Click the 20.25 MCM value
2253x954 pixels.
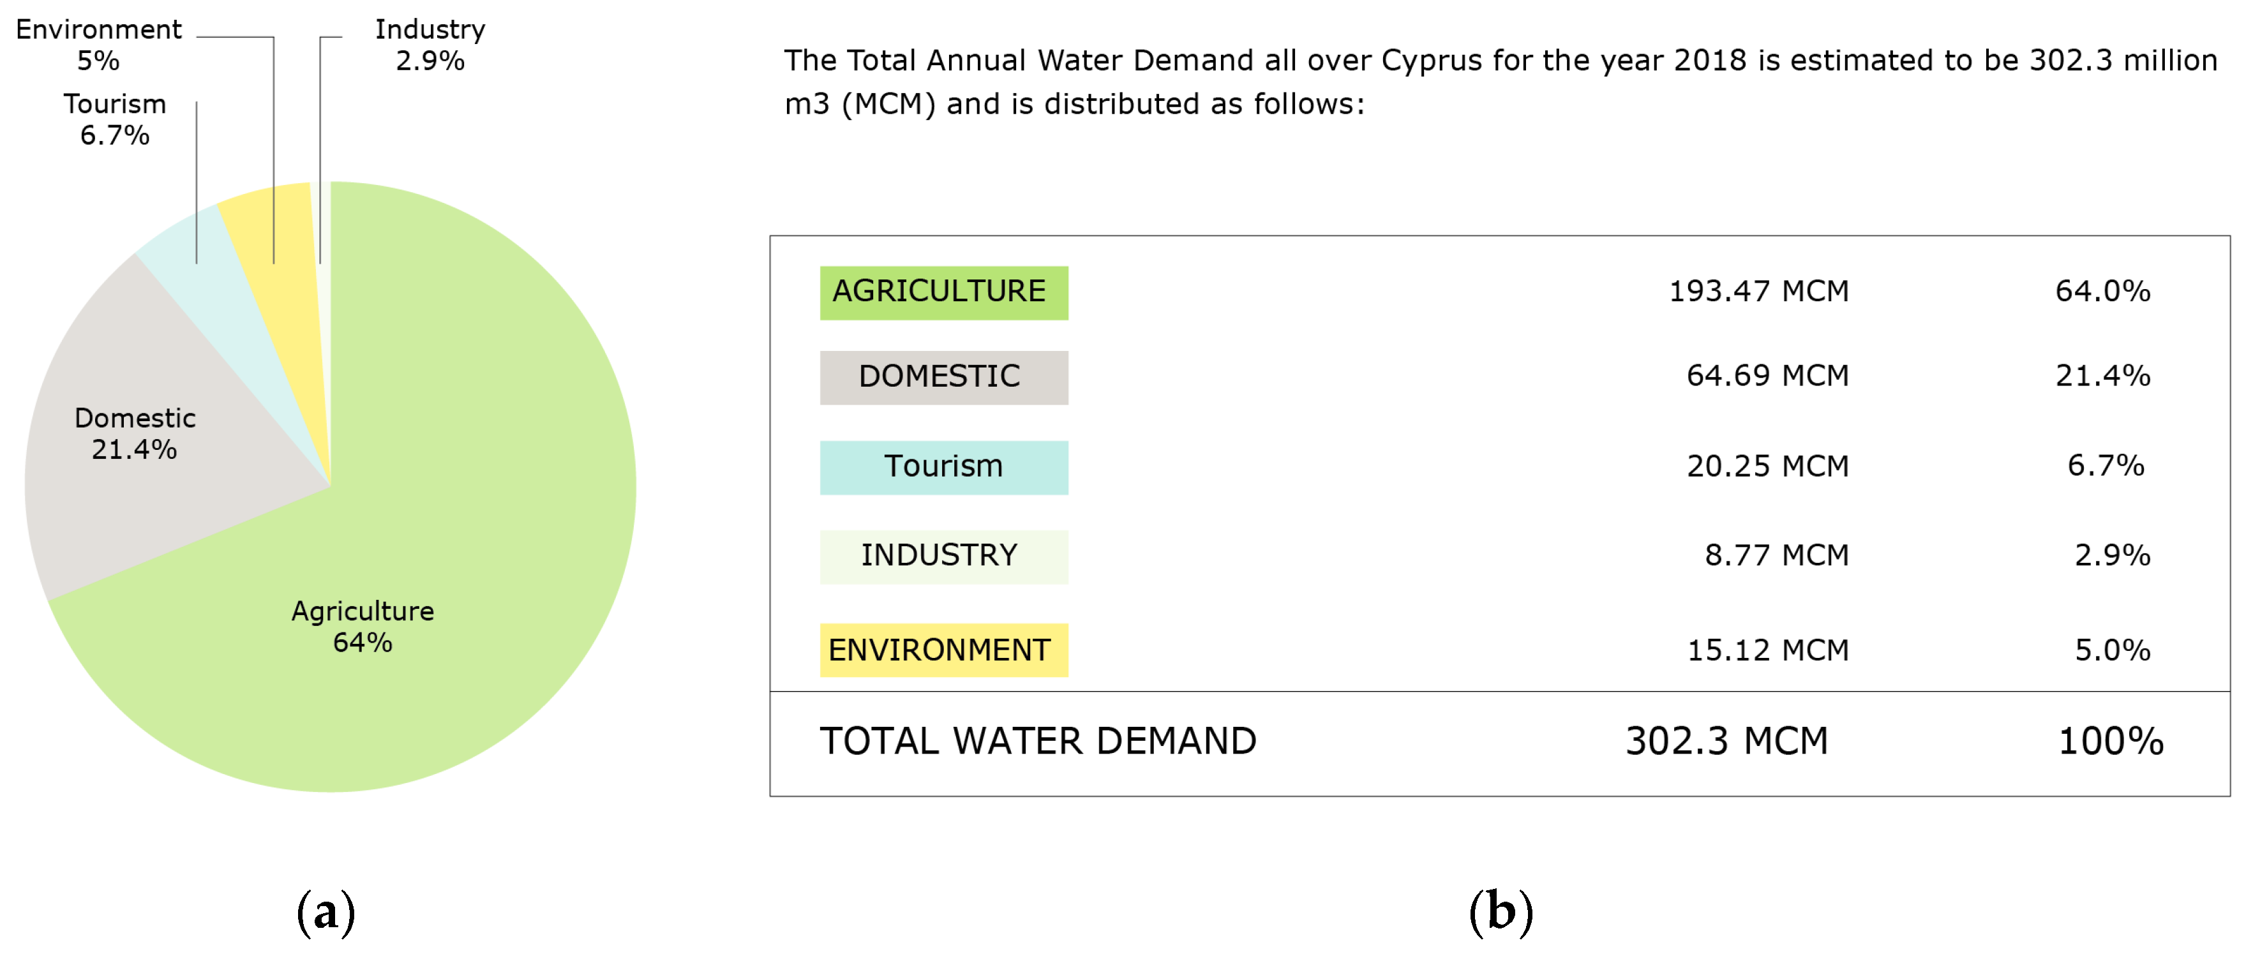[x=1767, y=466]
